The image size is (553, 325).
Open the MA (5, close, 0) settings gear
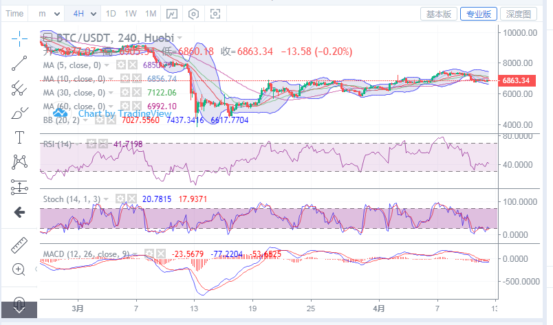122,65
